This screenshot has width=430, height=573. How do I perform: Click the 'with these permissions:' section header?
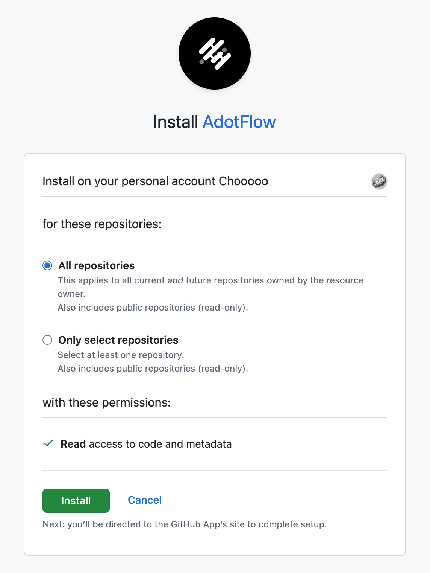(x=106, y=402)
